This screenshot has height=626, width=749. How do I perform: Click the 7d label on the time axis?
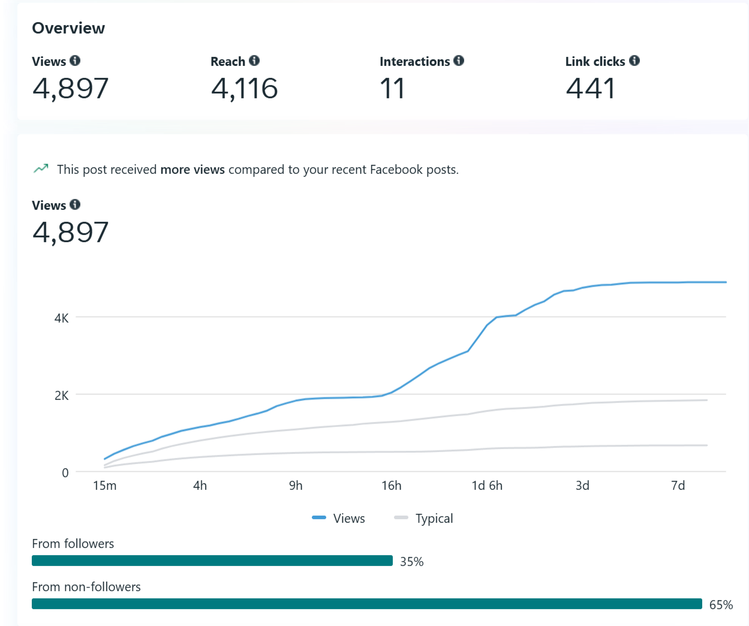pyautogui.click(x=678, y=486)
